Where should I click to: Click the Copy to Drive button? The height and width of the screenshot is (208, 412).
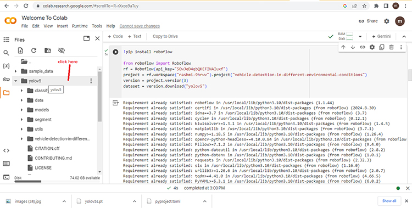tap(165, 37)
